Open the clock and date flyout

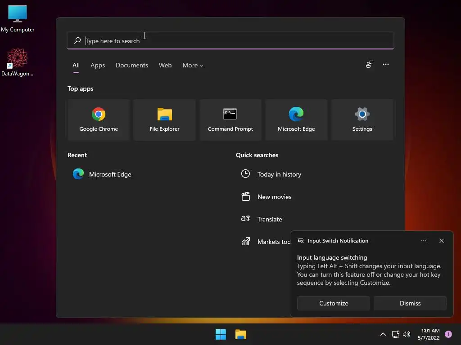(429, 334)
